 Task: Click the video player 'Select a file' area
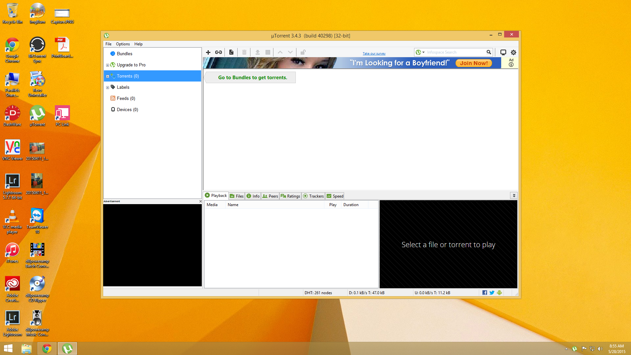(x=448, y=245)
